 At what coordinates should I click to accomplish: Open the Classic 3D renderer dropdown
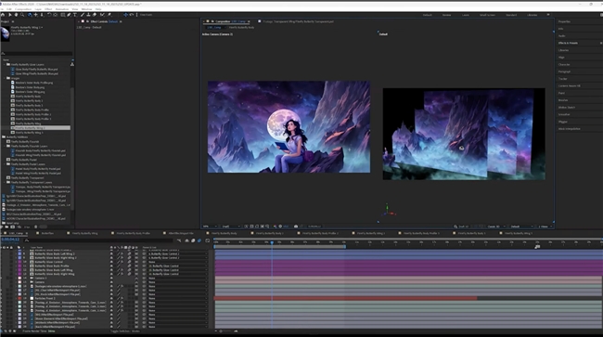pyautogui.click(x=495, y=227)
